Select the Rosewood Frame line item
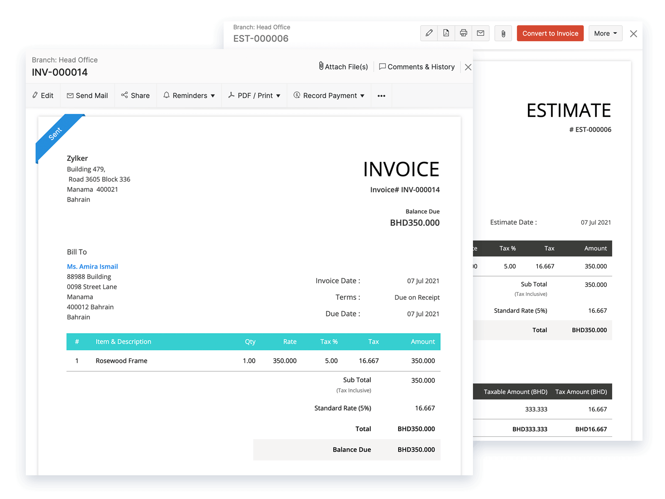The width and height of the screenshot is (665, 499). (x=121, y=361)
